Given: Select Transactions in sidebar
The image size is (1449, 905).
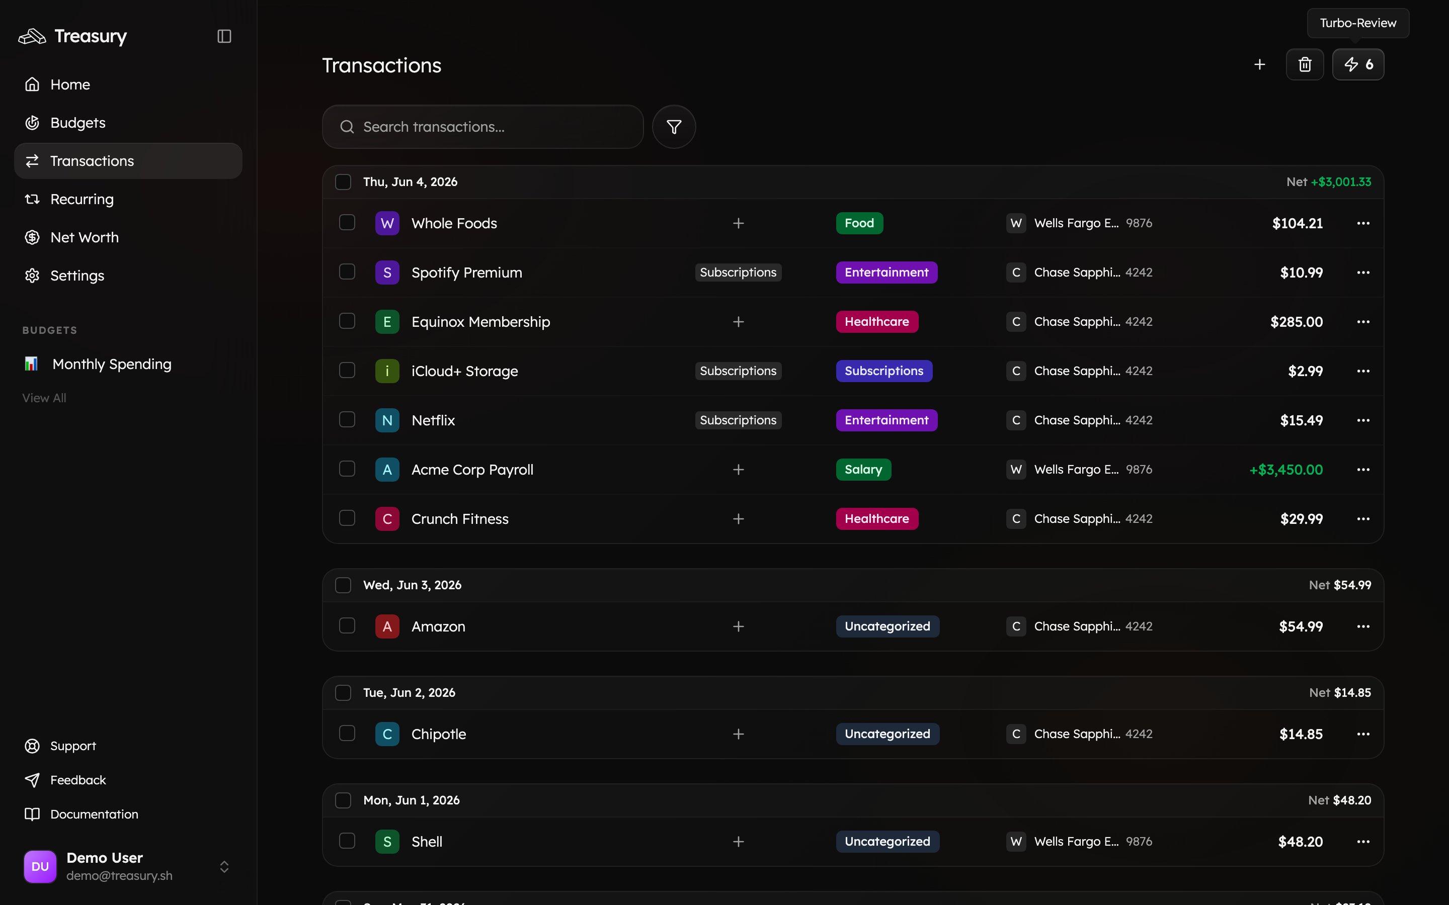Looking at the screenshot, I should pyautogui.click(x=128, y=161).
